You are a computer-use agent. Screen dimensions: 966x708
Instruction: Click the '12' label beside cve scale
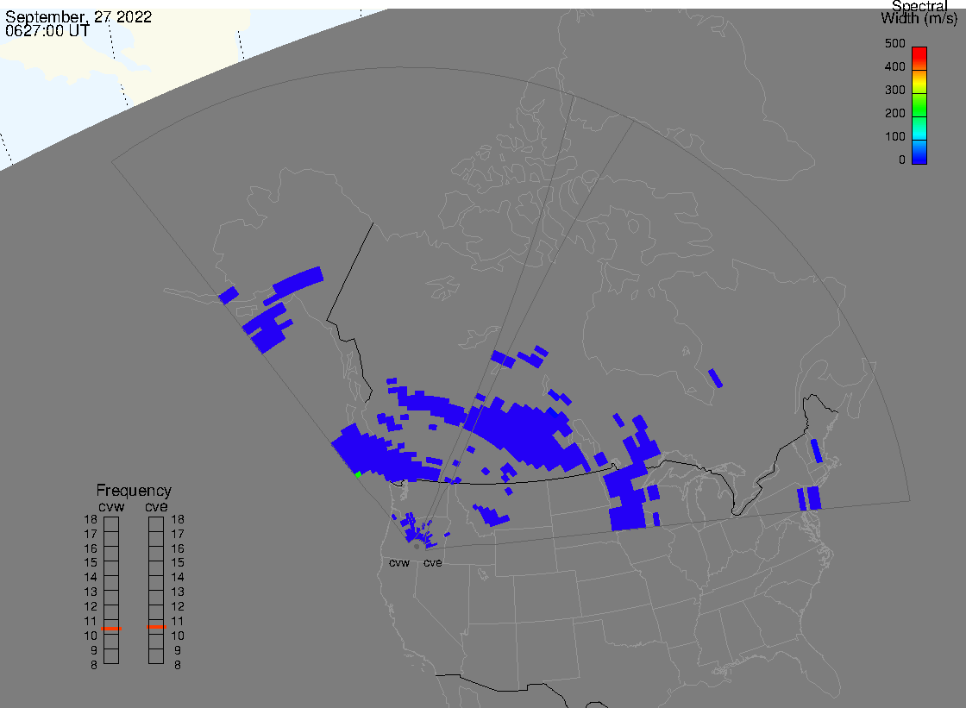[178, 606]
